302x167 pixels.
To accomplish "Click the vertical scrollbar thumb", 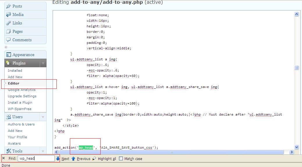I will click(x=296, y=68).
